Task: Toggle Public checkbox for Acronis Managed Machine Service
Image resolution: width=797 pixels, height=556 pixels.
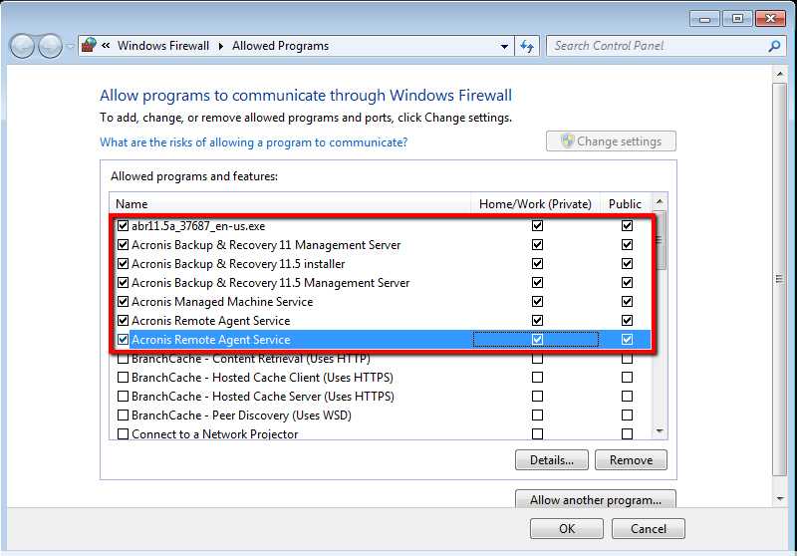Action: (627, 301)
